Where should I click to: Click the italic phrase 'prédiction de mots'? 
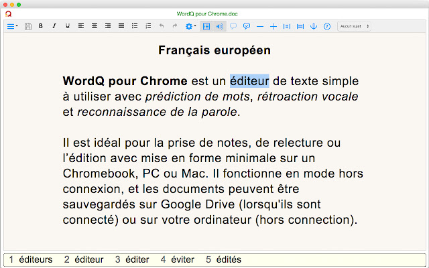point(198,96)
